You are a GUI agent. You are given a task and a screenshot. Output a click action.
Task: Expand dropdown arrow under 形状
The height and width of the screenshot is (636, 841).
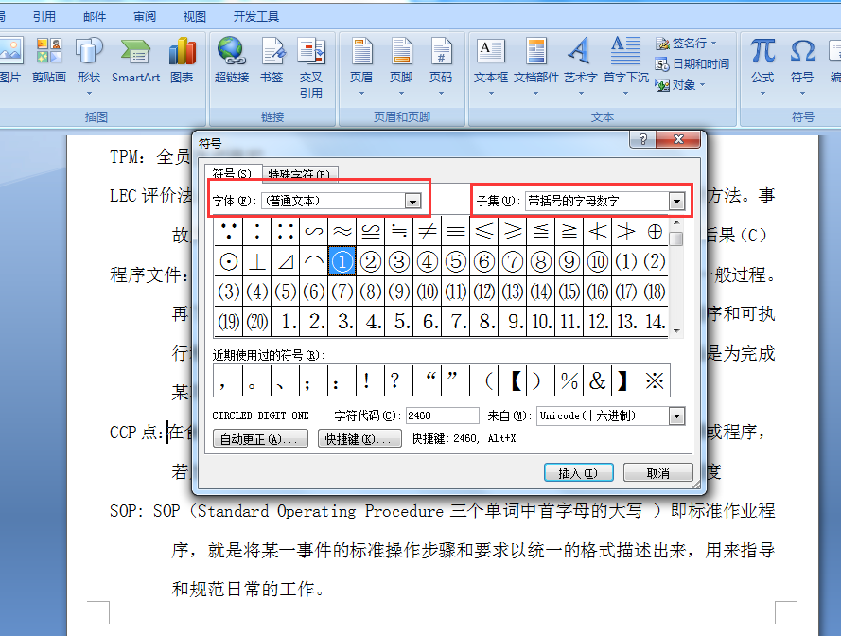[x=89, y=94]
